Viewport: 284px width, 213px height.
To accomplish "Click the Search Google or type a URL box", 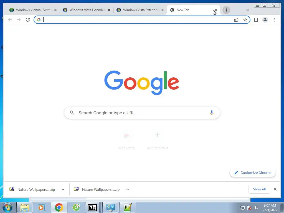I will [142, 113].
